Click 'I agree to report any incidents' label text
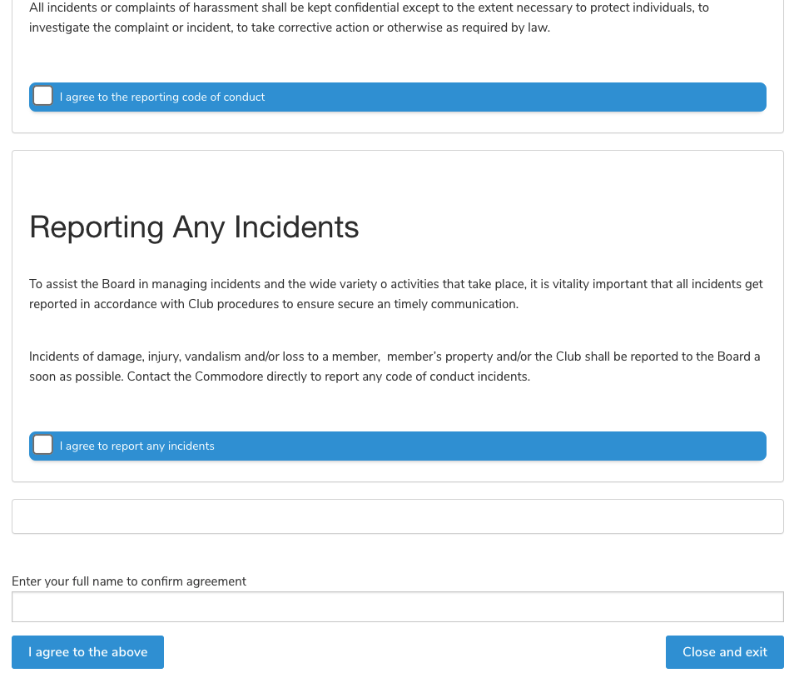The image size is (799, 688). coord(137,446)
